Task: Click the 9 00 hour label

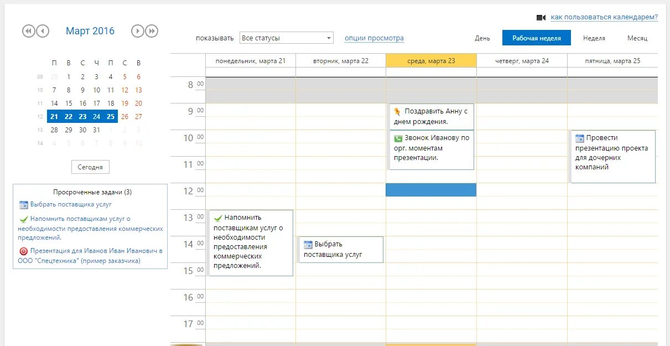Action: [x=196, y=111]
